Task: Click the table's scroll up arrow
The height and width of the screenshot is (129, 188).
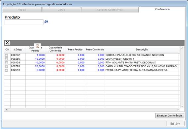Action: (182, 48)
